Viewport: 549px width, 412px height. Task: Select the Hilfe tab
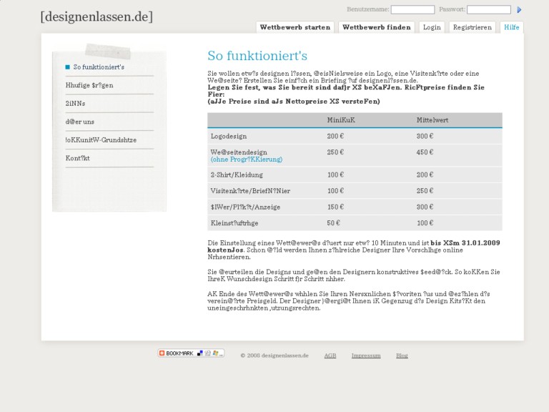[x=512, y=27]
